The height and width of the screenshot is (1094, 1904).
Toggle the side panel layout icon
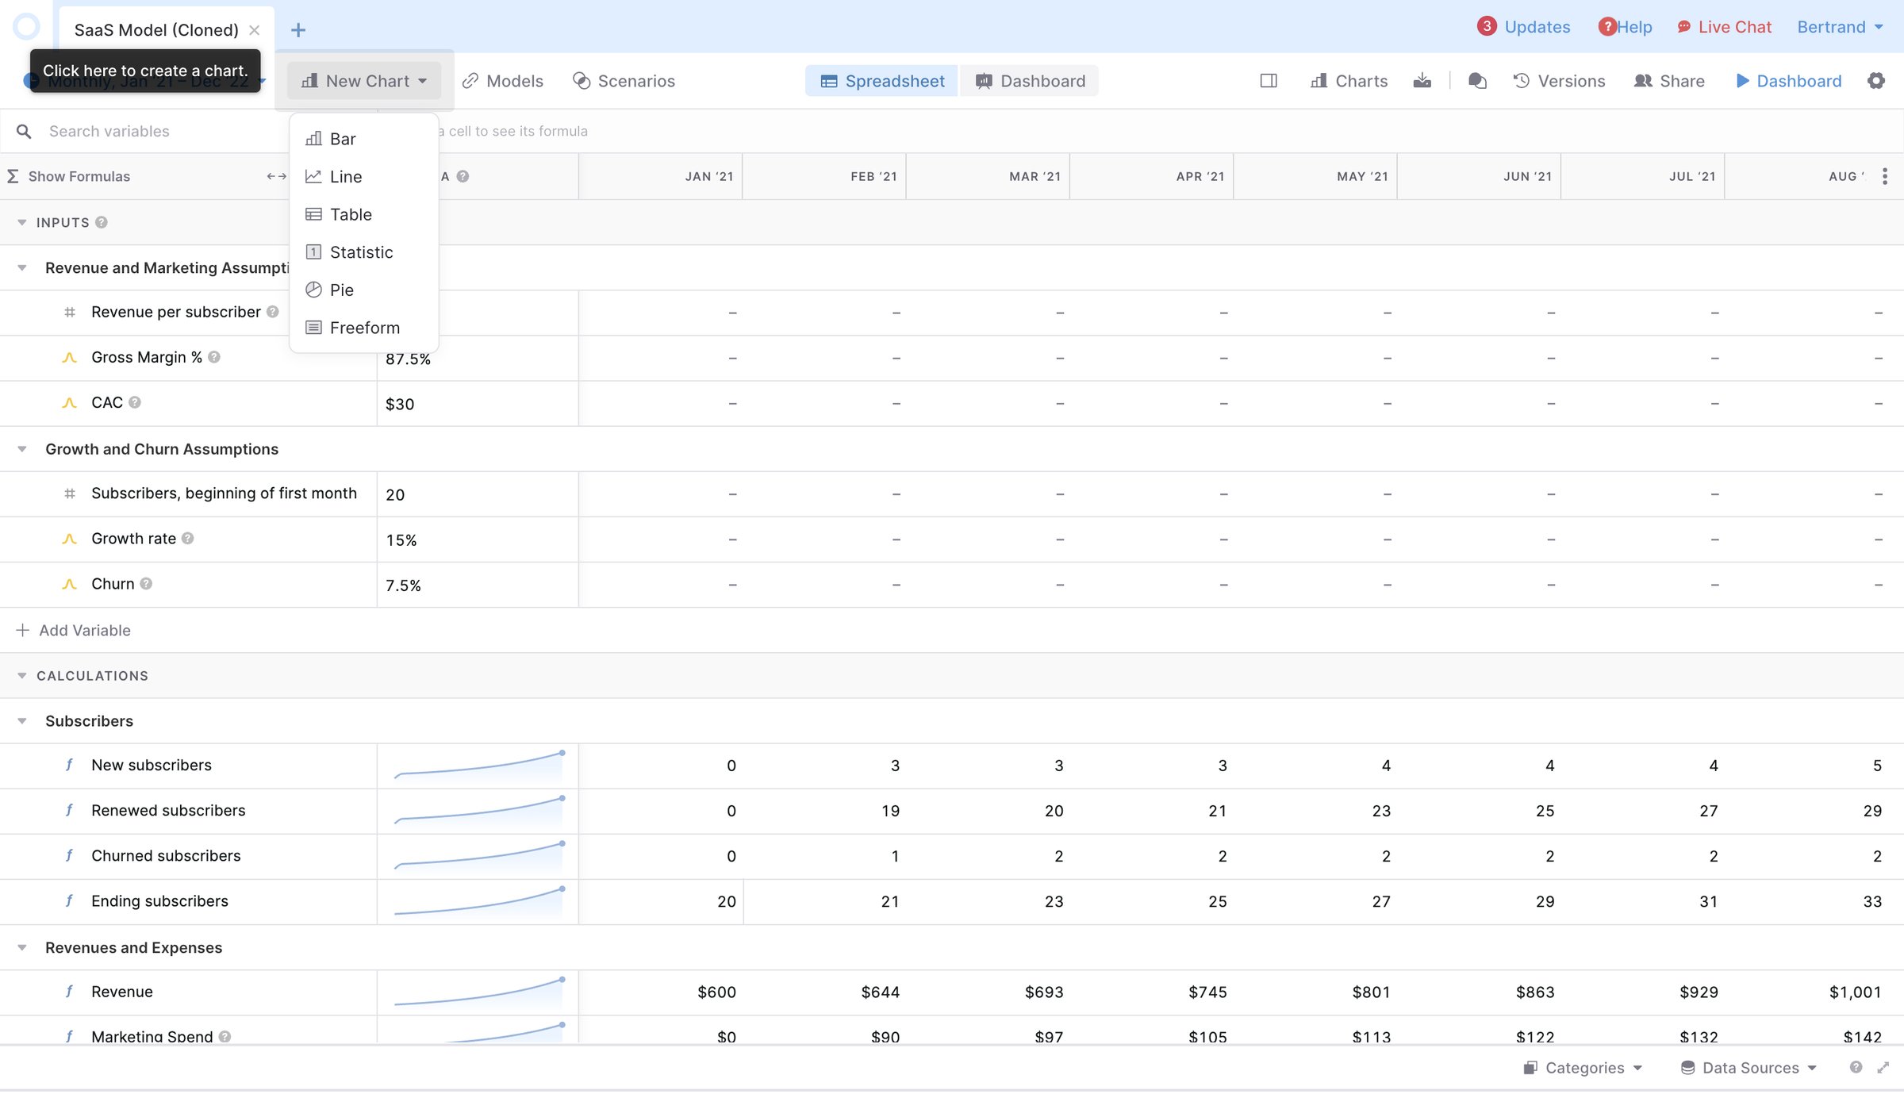pyautogui.click(x=1269, y=81)
